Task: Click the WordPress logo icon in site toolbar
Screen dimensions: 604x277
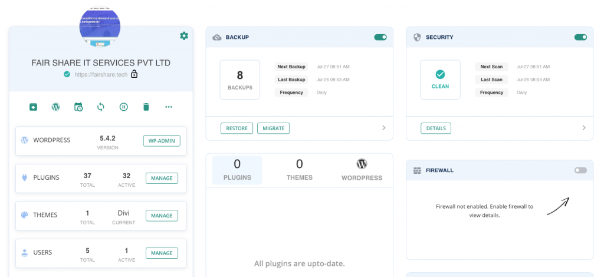Action: [56, 107]
